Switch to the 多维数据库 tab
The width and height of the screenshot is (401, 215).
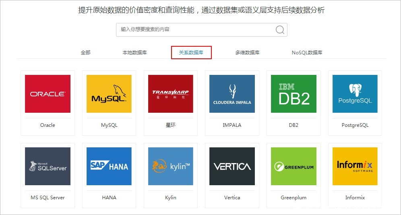click(x=247, y=52)
